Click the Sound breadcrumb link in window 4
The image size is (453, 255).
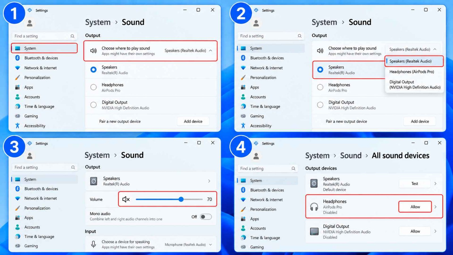[351, 156]
